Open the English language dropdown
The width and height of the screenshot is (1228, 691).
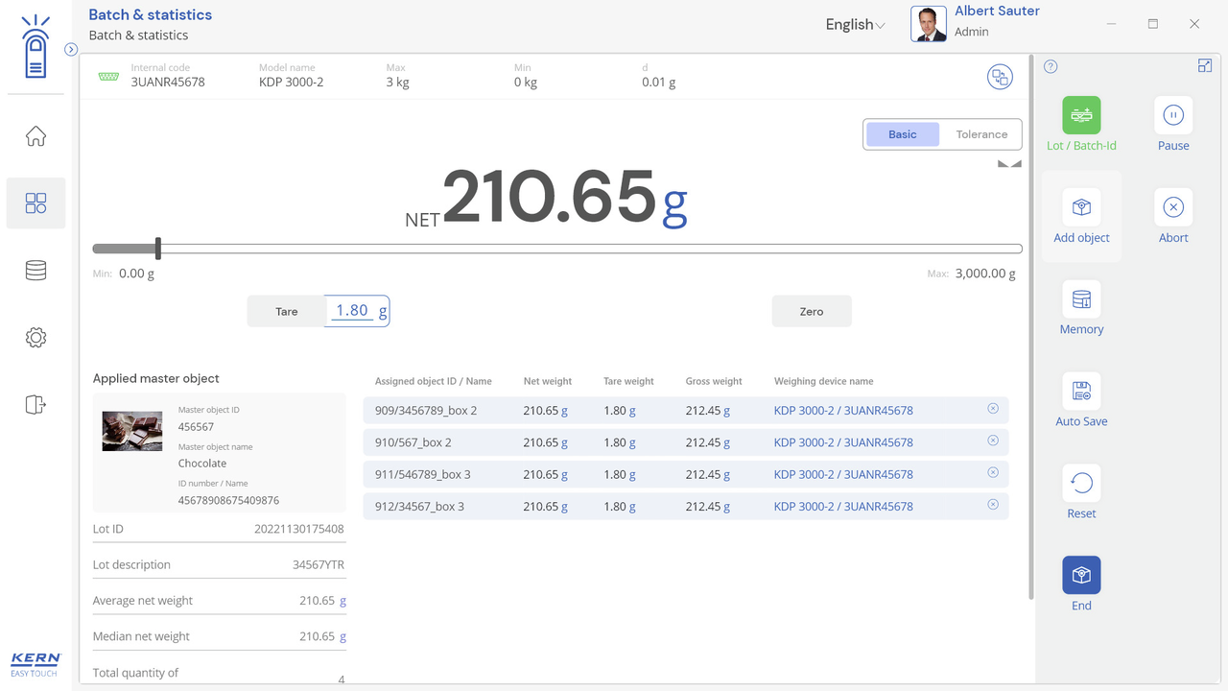click(x=855, y=25)
